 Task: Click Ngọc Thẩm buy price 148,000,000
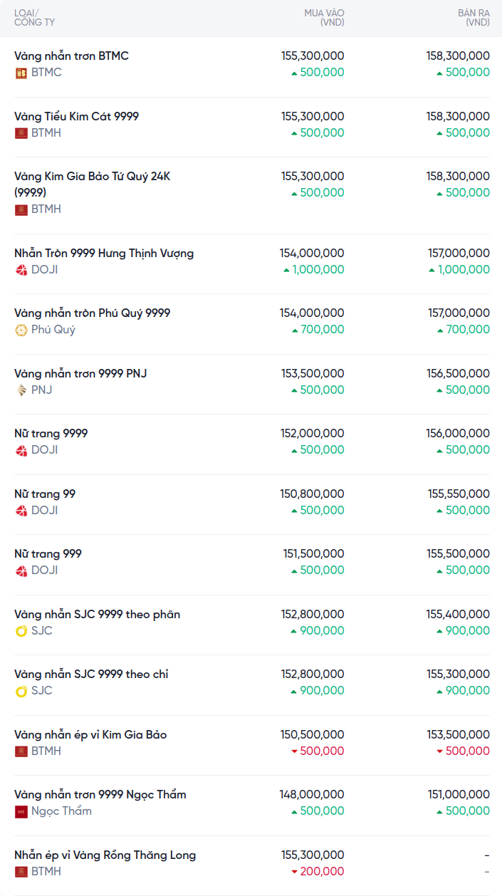(312, 794)
